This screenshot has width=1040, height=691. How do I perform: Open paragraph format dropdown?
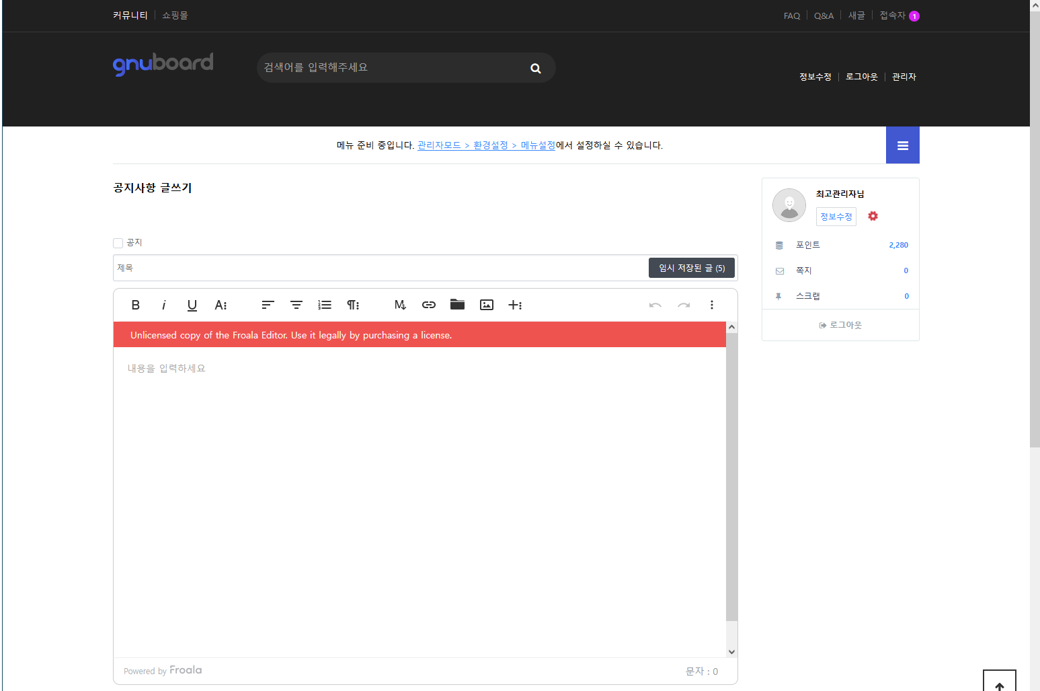click(353, 305)
